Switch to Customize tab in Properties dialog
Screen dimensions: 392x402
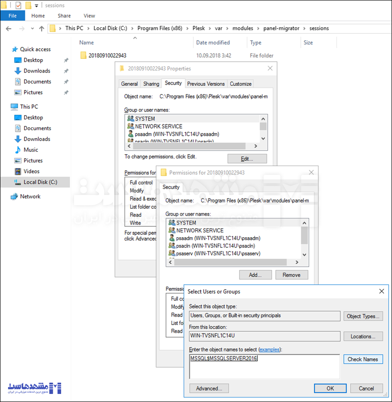coord(240,84)
